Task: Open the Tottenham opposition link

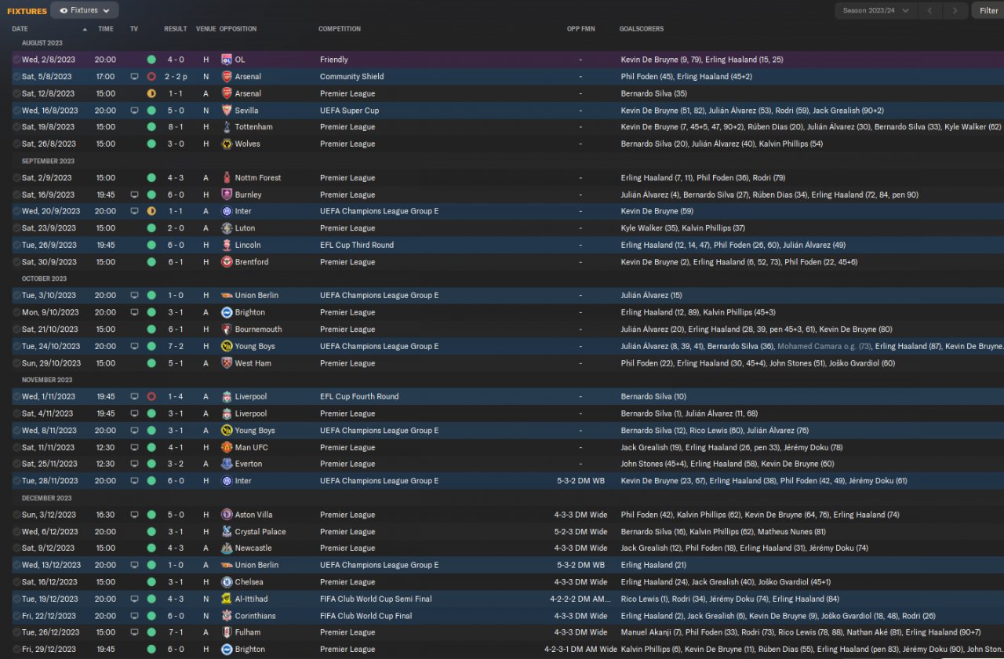Action: click(x=254, y=127)
